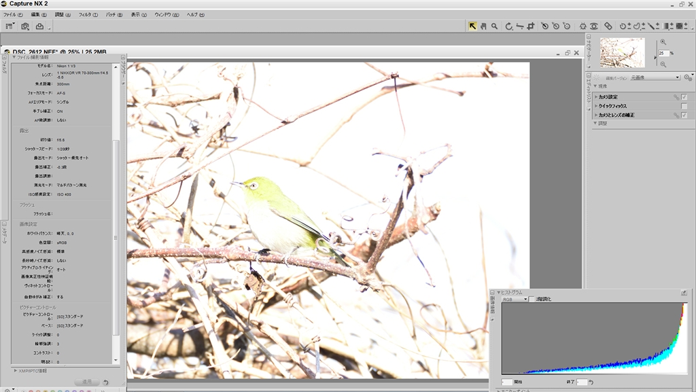Zoom out using navigator magnifier minus
The image size is (696, 392).
click(x=663, y=65)
